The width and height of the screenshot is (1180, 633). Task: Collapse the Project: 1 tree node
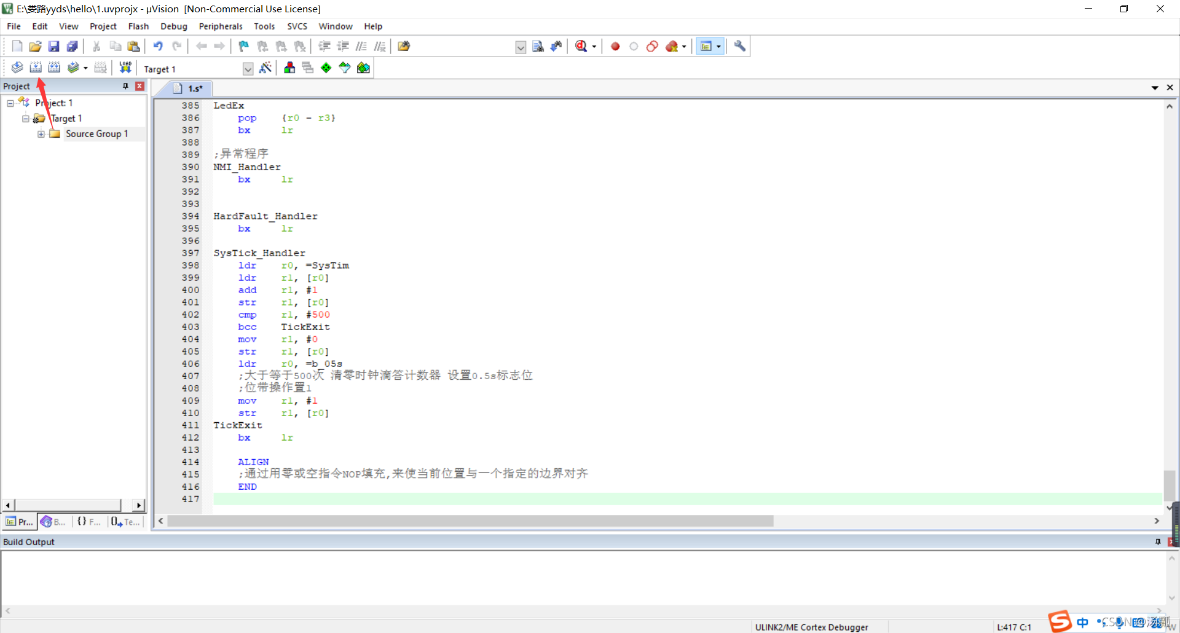pyautogui.click(x=10, y=103)
